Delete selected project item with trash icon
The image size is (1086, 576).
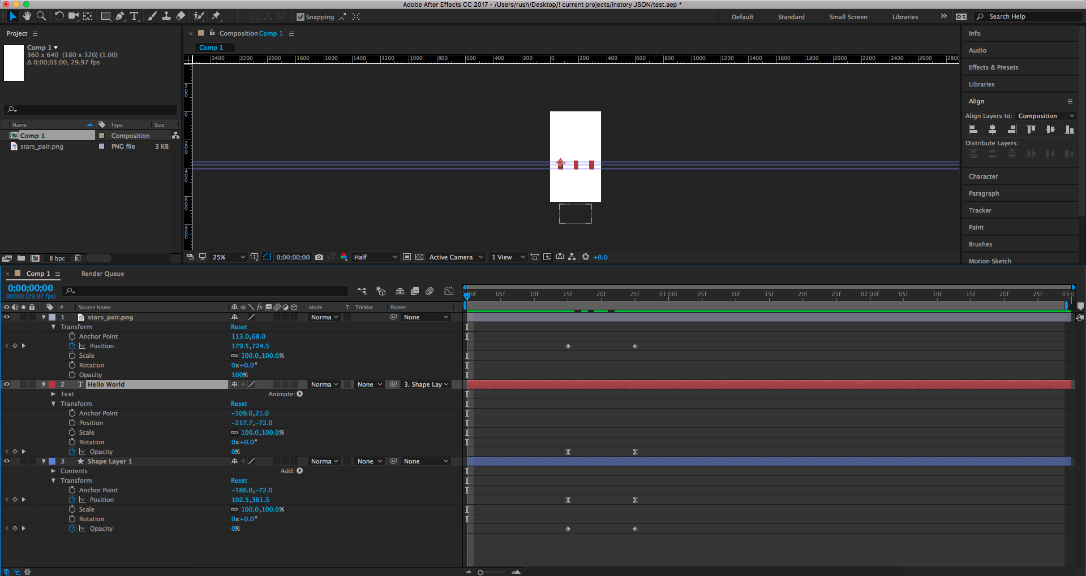click(x=78, y=258)
